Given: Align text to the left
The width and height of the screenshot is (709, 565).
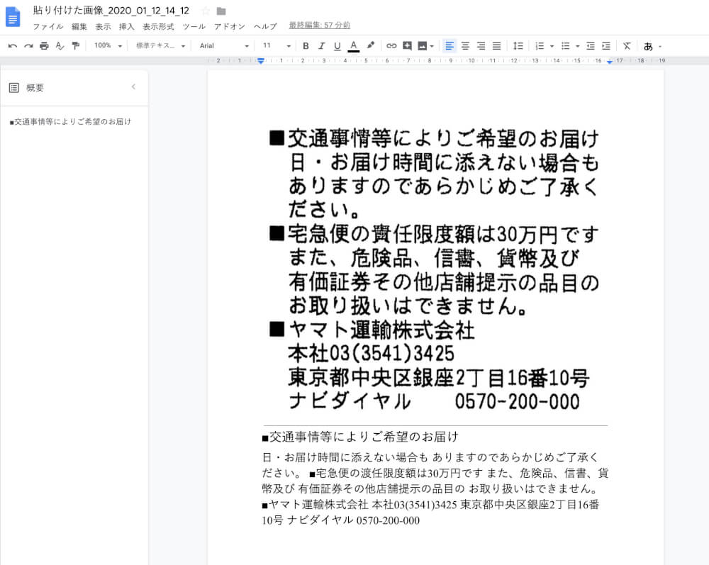Looking at the screenshot, I should point(449,45).
